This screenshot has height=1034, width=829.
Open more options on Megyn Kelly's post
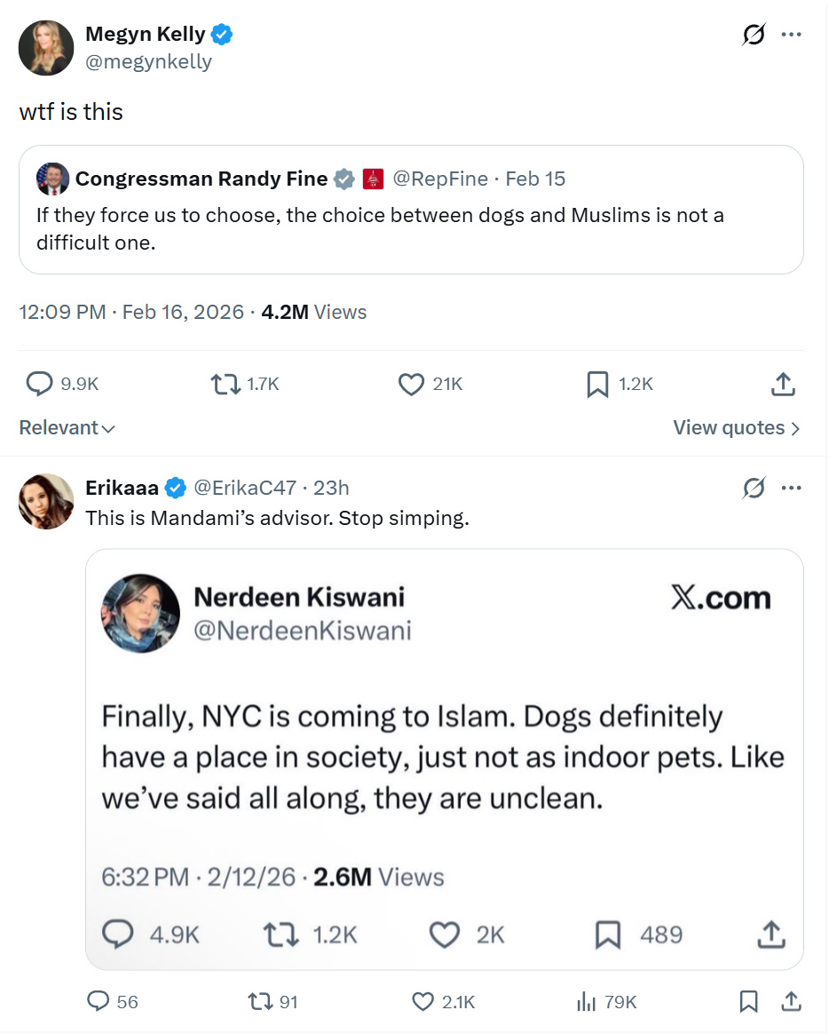(x=791, y=36)
